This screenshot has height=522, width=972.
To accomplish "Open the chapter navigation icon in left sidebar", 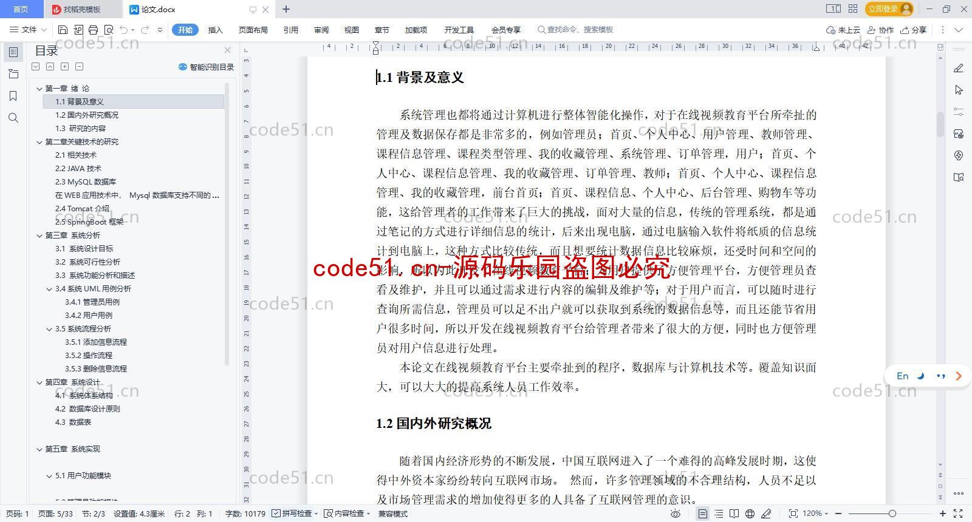I will (13, 74).
